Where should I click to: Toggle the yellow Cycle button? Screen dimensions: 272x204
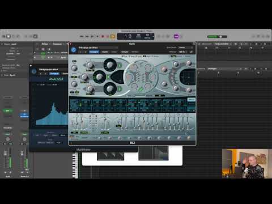(113, 36)
